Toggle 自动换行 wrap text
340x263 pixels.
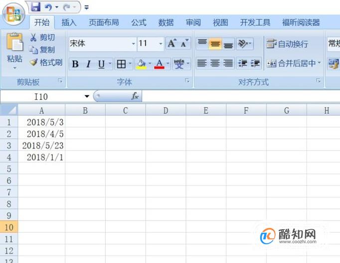pos(288,44)
